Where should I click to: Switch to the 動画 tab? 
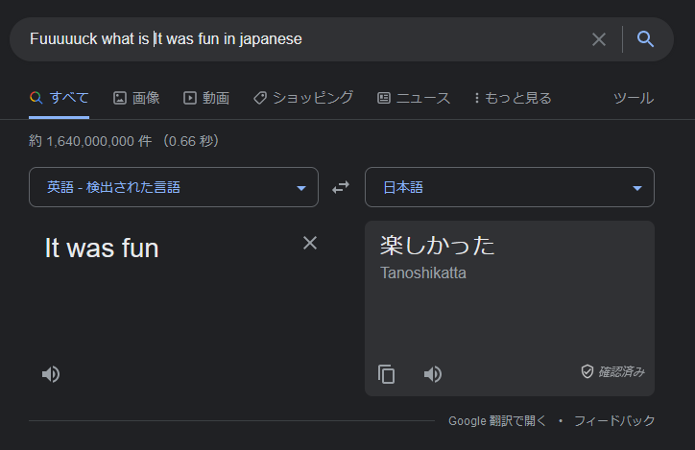[x=206, y=98]
